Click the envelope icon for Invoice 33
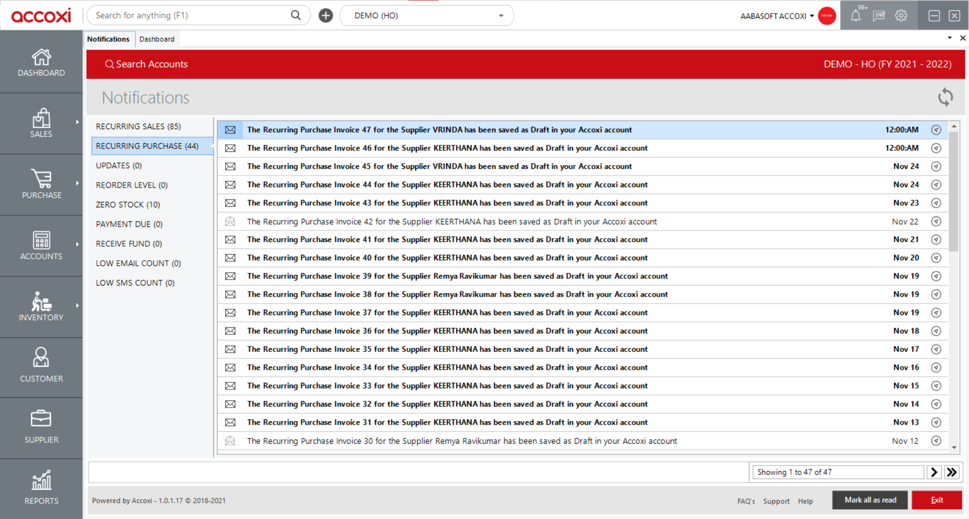The image size is (969, 519). coord(230,386)
